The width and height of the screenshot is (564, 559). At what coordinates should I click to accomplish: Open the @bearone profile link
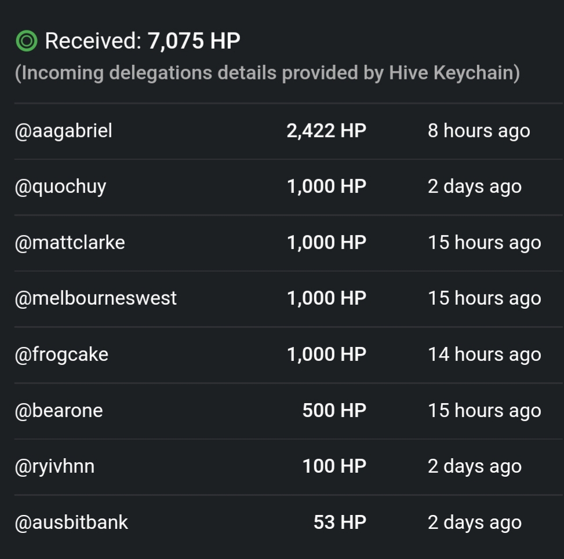click(59, 411)
